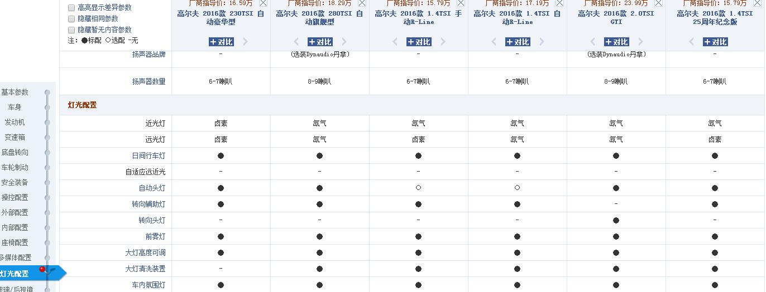Open 高尔夫 2016款 1.4TSI 自动R-Line link

518,18
